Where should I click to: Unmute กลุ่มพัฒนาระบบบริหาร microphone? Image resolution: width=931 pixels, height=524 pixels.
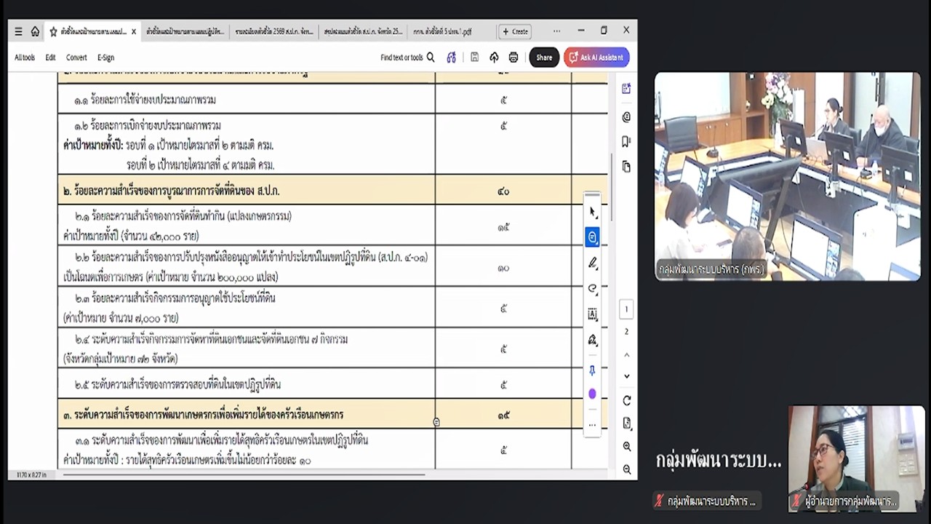(658, 501)
